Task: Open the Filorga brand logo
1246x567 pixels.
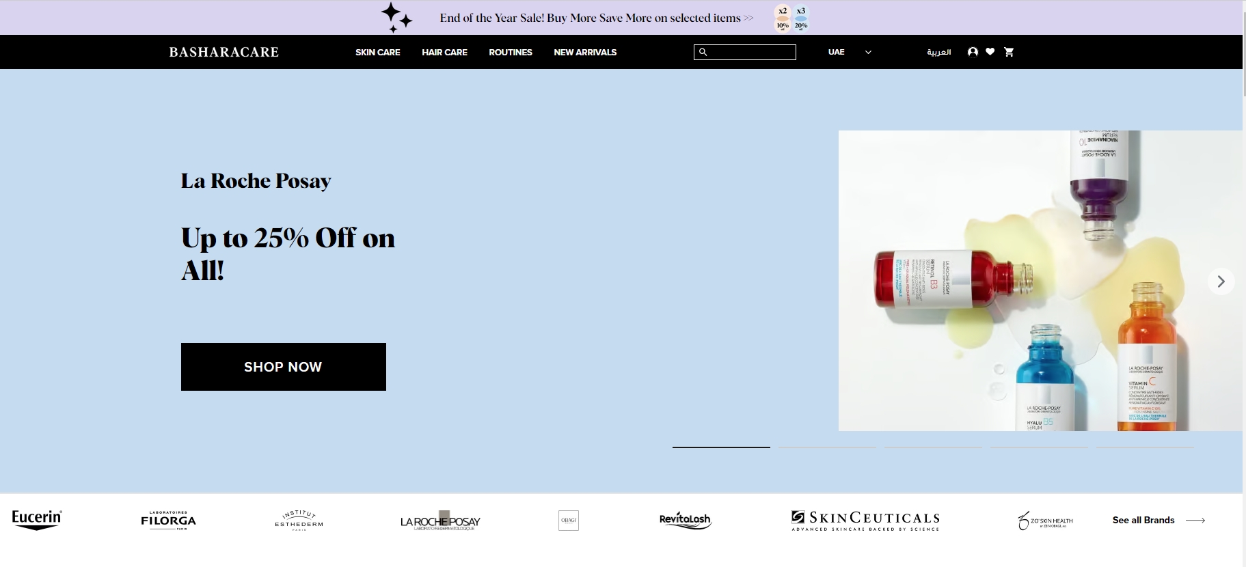Action: [x=168, y=520]
